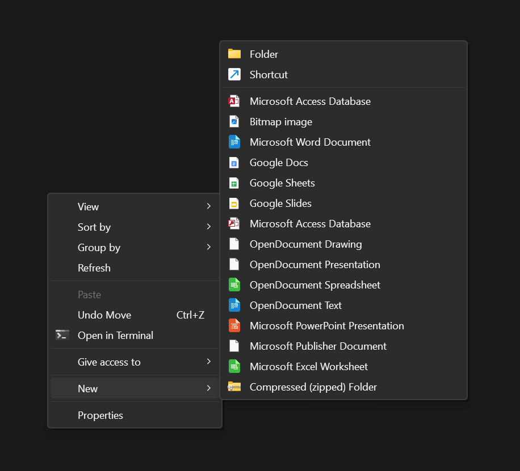Choose Refresh from the context menu
The width and height of the screenshot is (520, 471).
(x=94, y=268)
